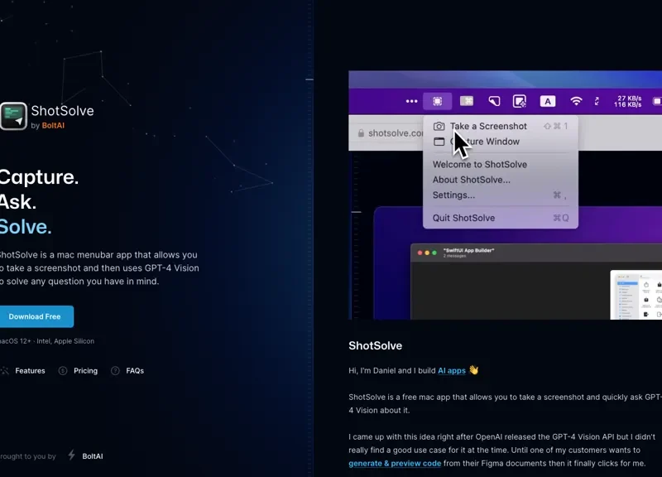Click the blue "Solve." headline text
662x477 pixels.
(26, 227)
